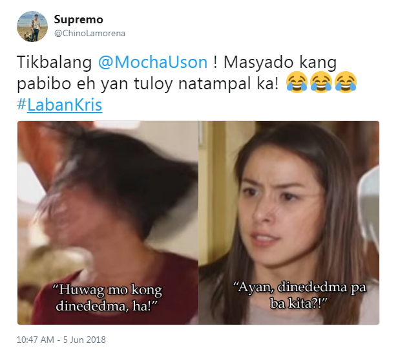
Task: Open the @MochaUson mention
Action: (x=152, y=62)
